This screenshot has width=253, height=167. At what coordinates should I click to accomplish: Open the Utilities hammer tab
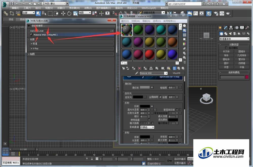pos(247,28)
